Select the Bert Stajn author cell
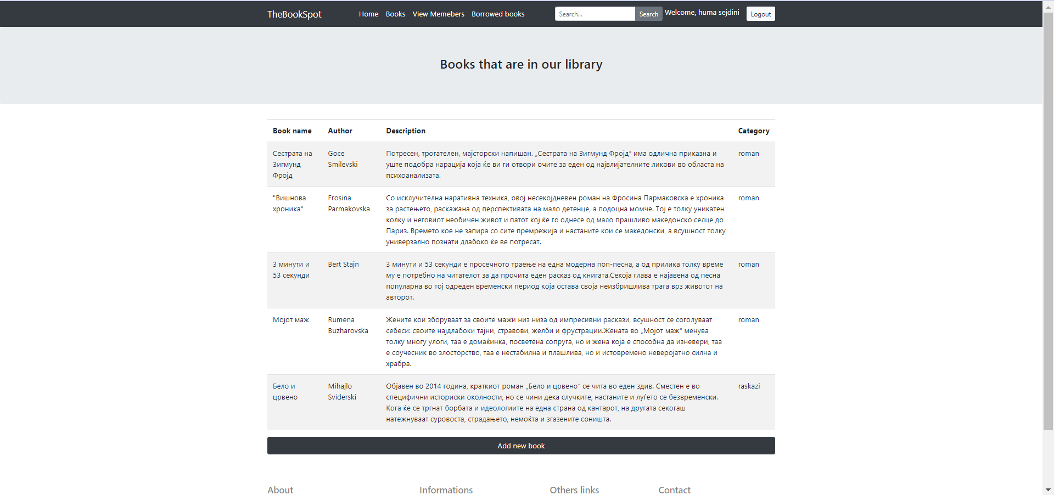This screenshot has height=495, width=1054. click(343, 265)
